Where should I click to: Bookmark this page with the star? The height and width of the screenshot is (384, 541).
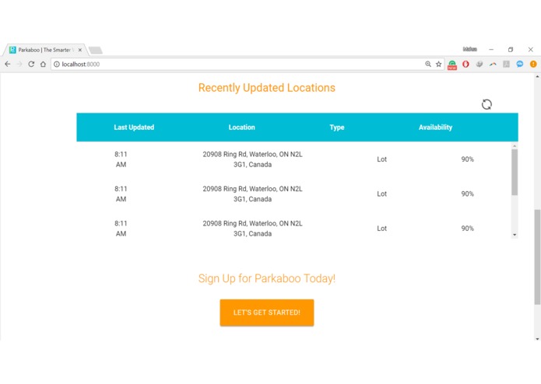click(438, 64)
